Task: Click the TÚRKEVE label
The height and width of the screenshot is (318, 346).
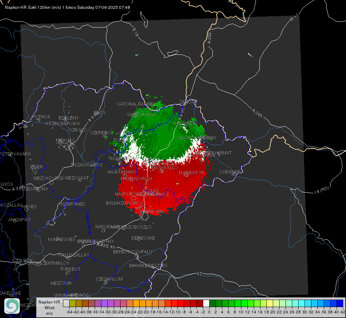Action: pos(70,269)
